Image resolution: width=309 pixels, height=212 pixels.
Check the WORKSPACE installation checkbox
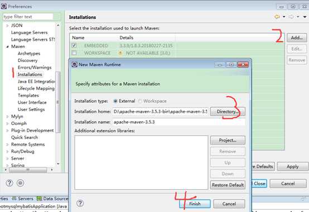[74, 53]
